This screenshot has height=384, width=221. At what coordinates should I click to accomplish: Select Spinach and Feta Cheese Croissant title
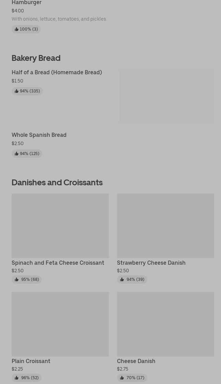point(58,263)
